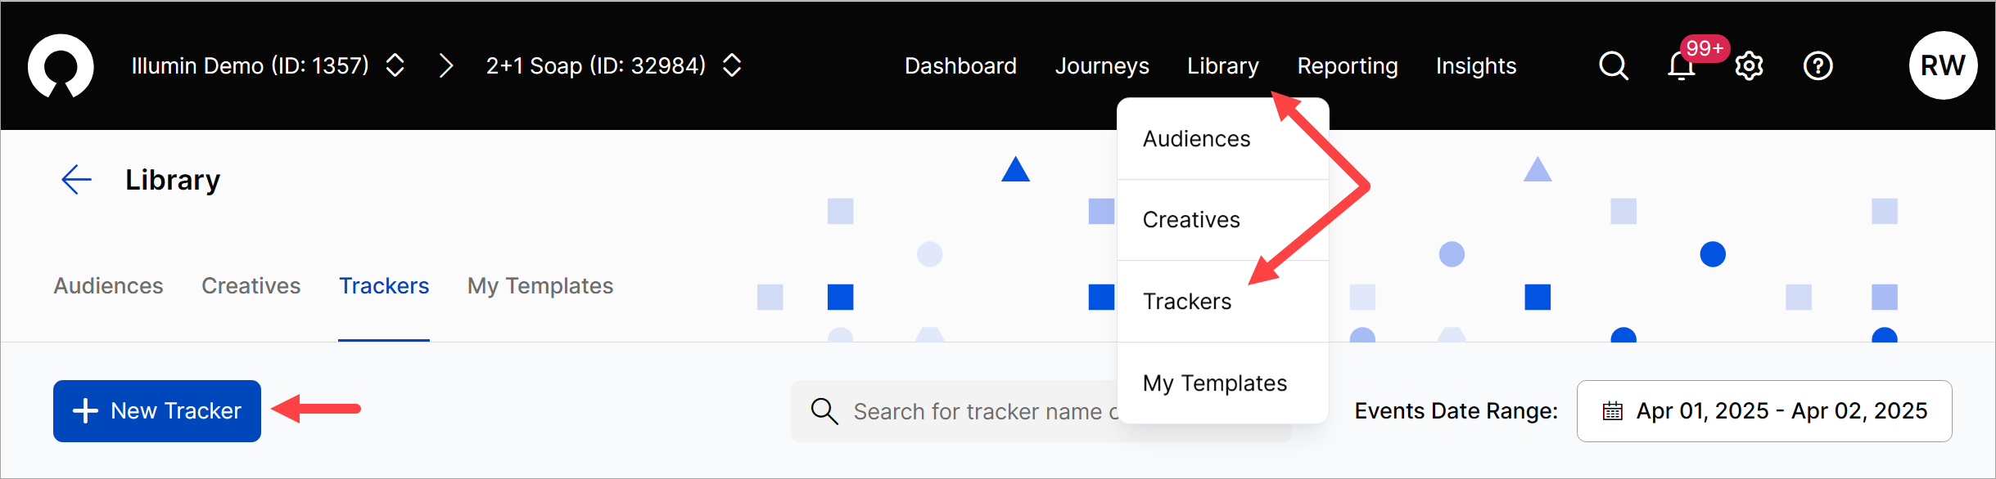The height and width of the screenshot is (479, 1996).
Task: Choose My Templates from the dropdown menu
Action: pos(1214,383)
